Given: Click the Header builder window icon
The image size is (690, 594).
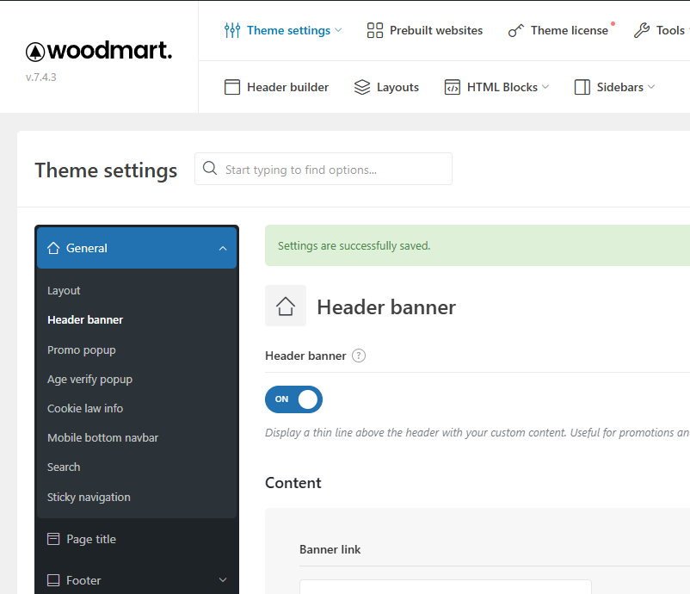Looking at the screenshot, I should click(232, 87).
